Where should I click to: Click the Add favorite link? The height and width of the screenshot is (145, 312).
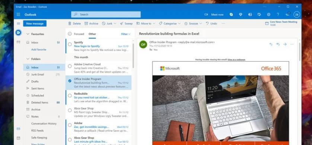point(39,49)
